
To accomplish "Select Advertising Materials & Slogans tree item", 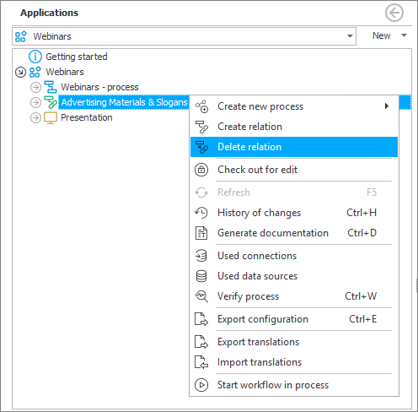I will pyautogui.click(x=124, y=102).
